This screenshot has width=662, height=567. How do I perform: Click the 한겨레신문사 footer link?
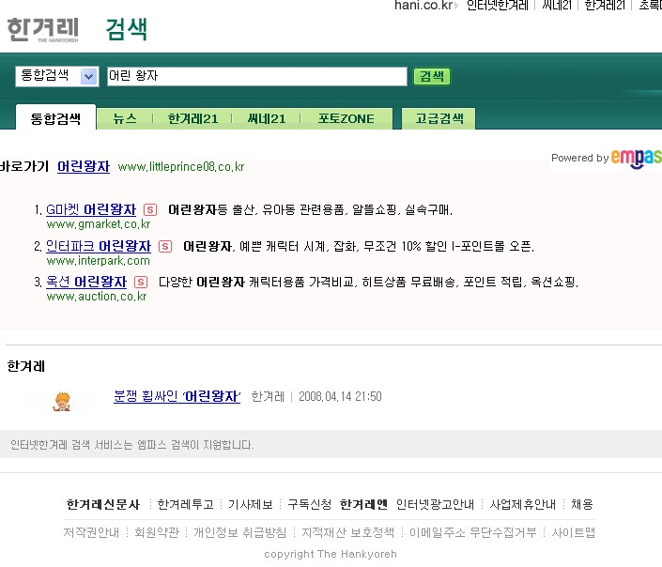pos(103,504)
